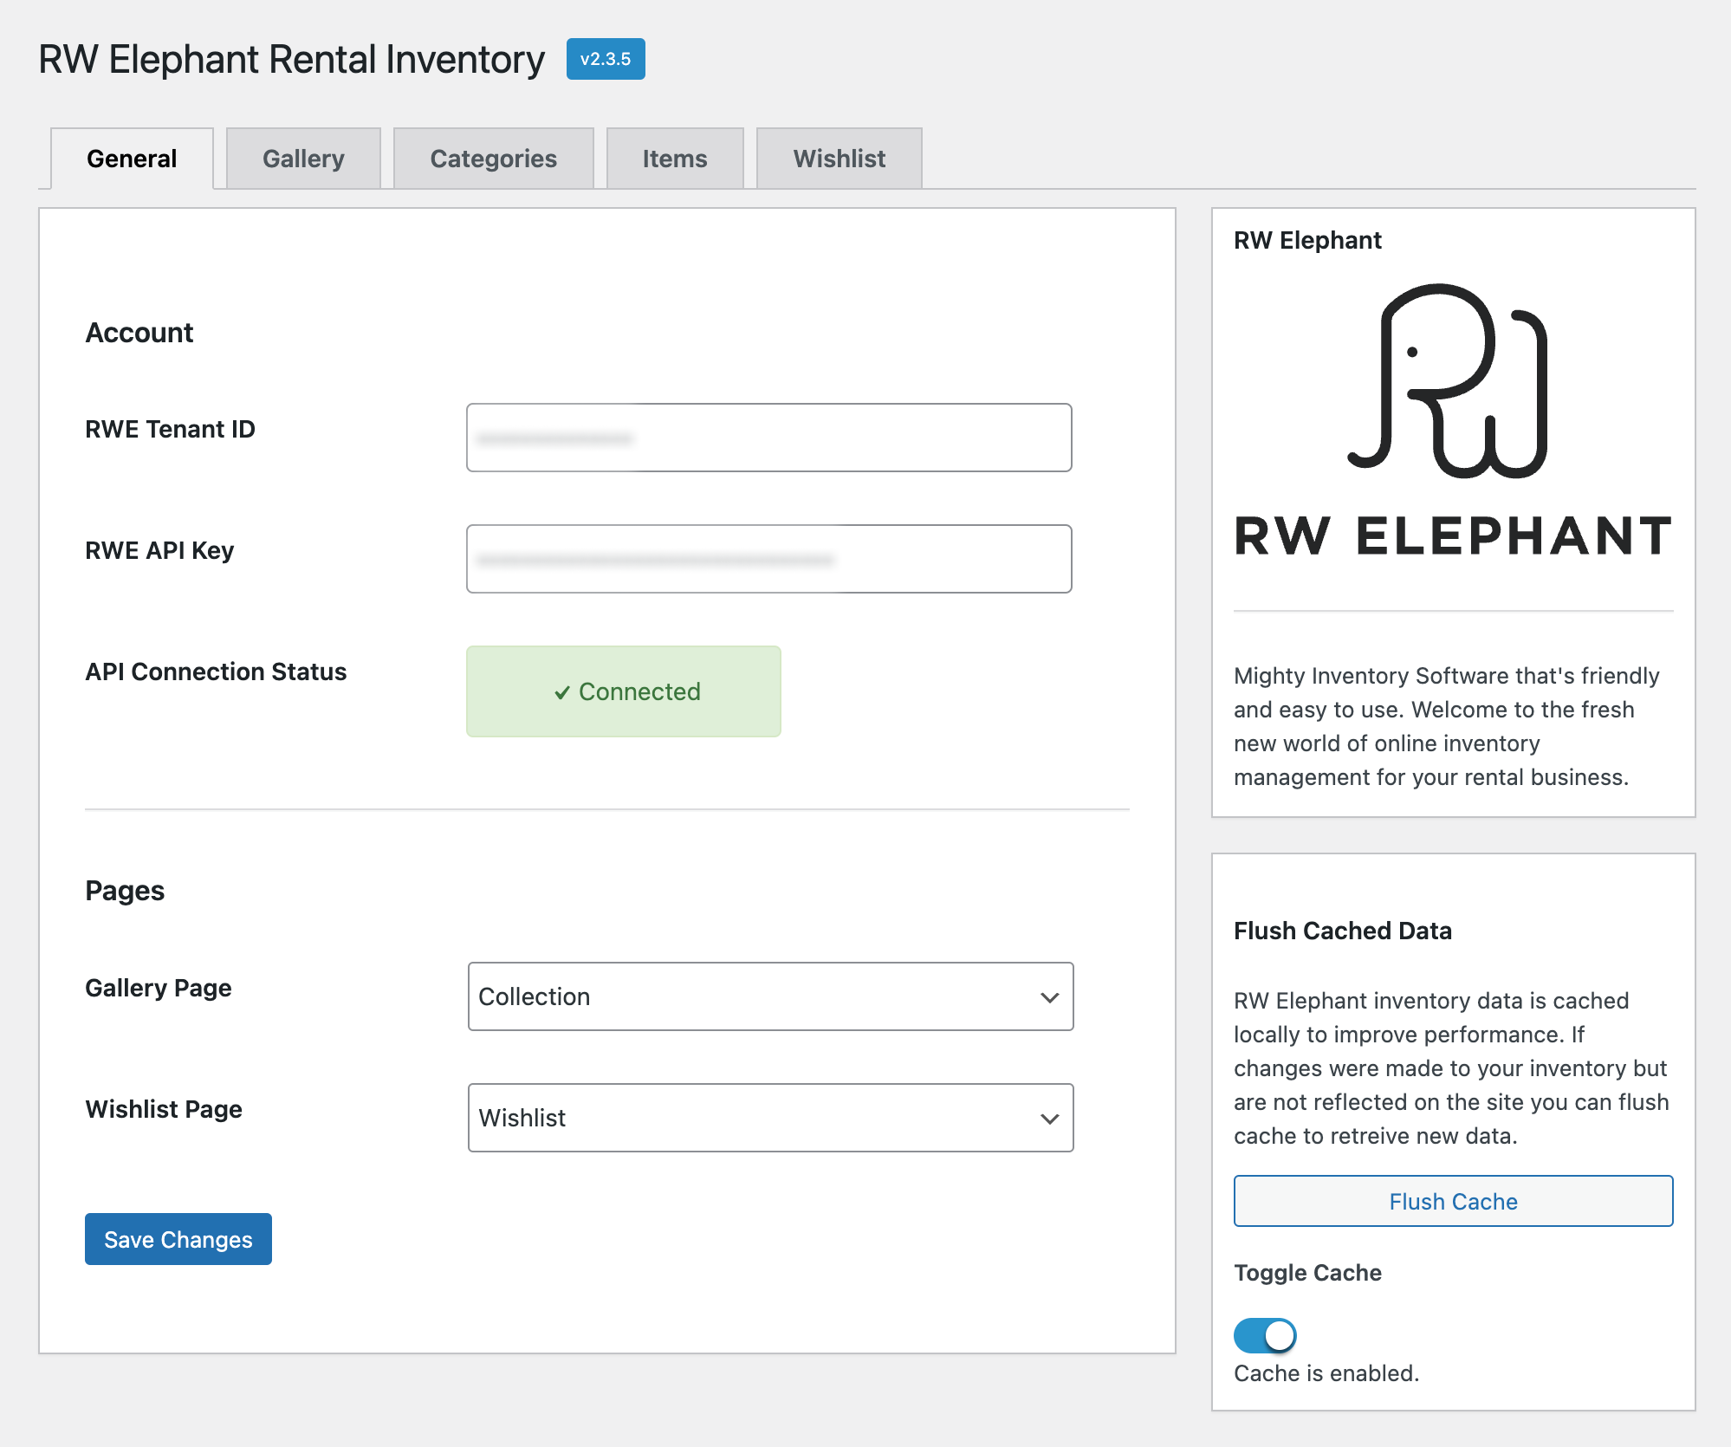This screenshot has height=1447, width=1731.
Task: Click the RWE Tenant ID field
Action: [769, 438]
